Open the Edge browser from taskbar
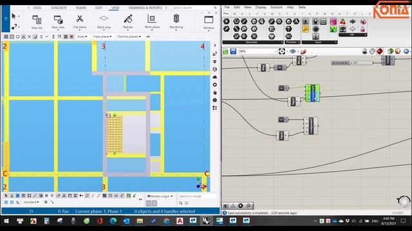Viewport: 412px width, 231px height. (113, 221)
